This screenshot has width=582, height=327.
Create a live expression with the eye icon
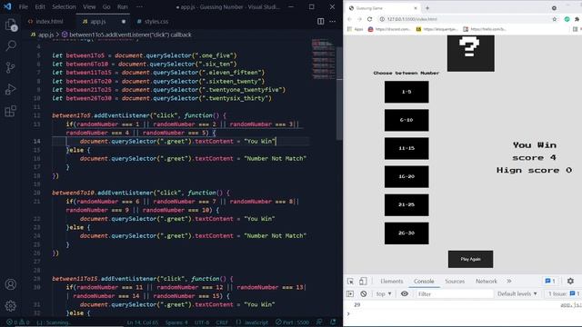[x=404, y=293]
